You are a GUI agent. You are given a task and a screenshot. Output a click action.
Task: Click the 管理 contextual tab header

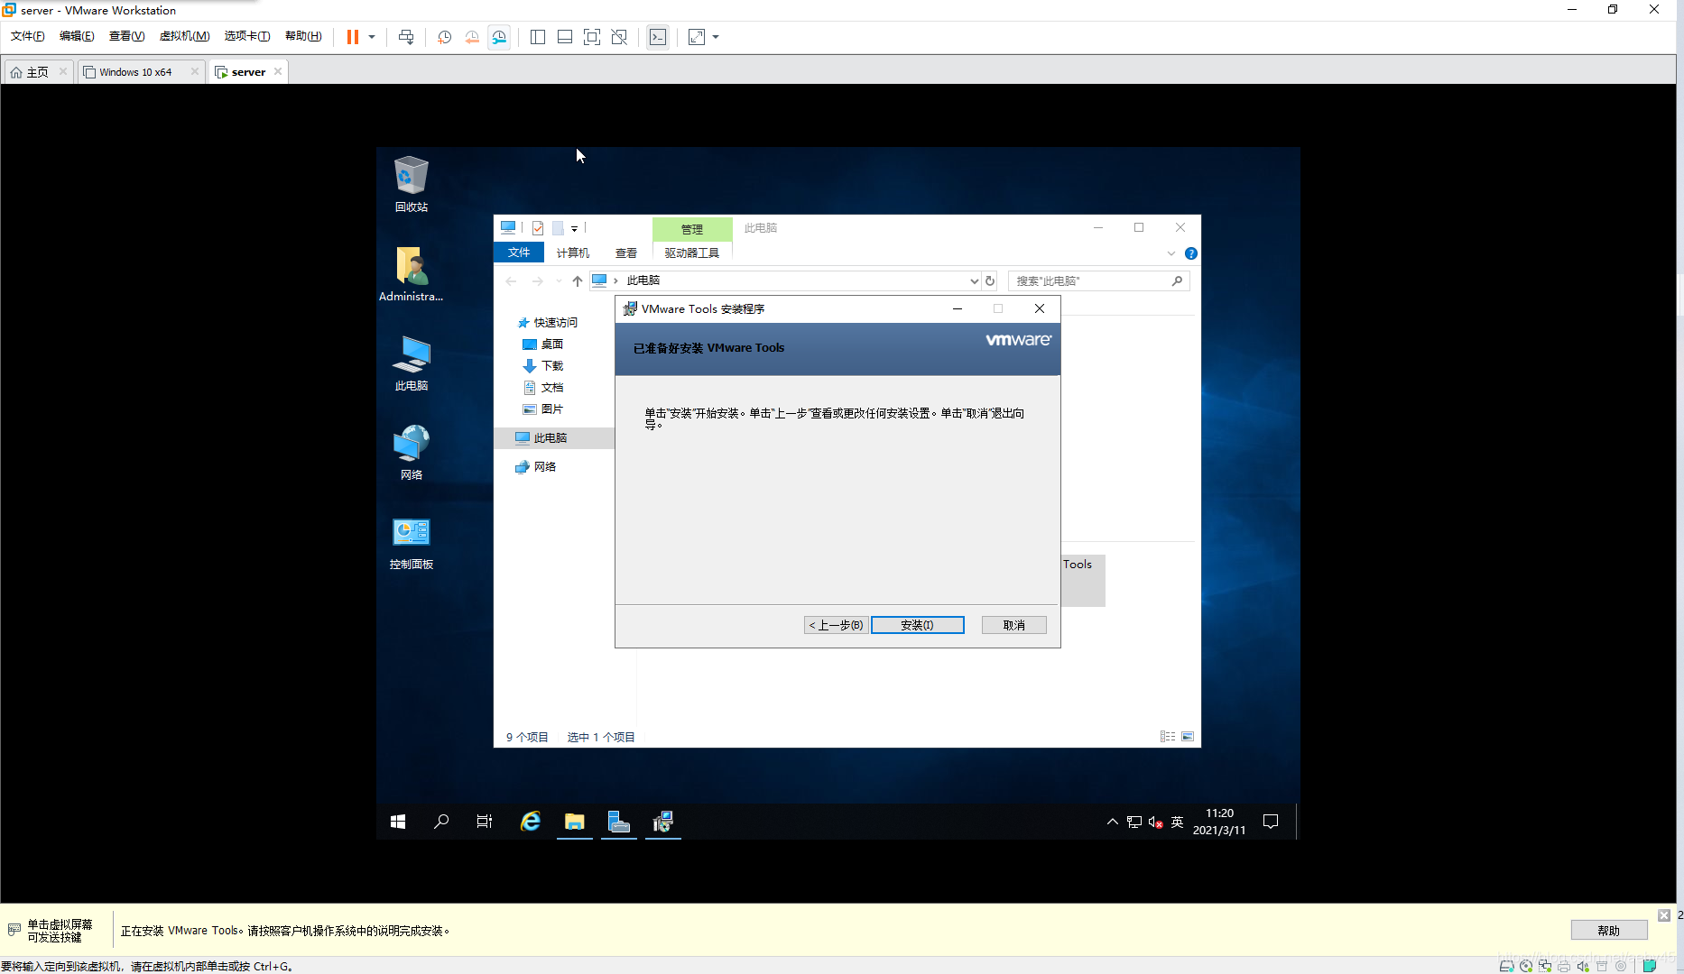pos(692,229)
